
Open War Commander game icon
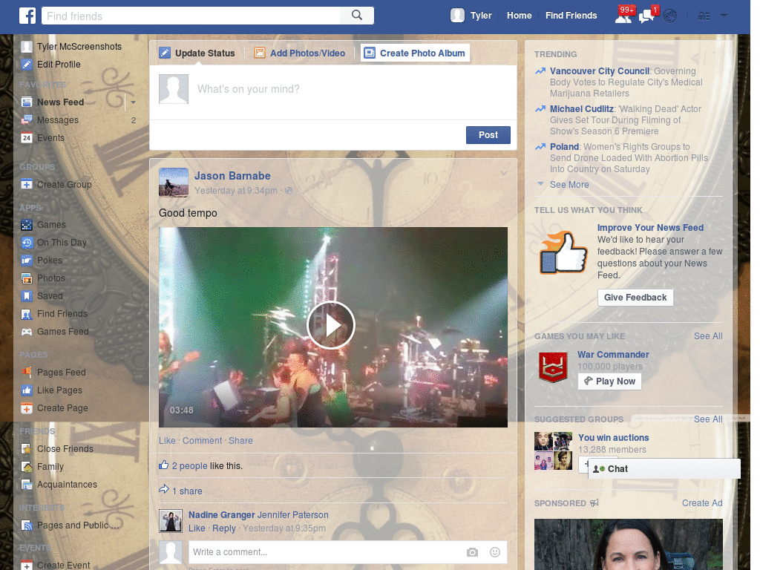pyautogui.click(x=553, y=367)
